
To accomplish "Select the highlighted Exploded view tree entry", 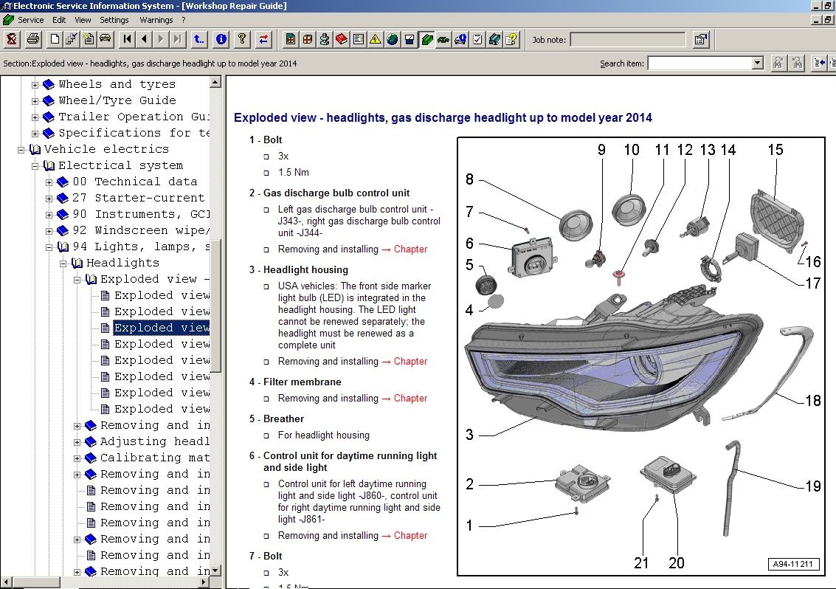I will [162, 328].
